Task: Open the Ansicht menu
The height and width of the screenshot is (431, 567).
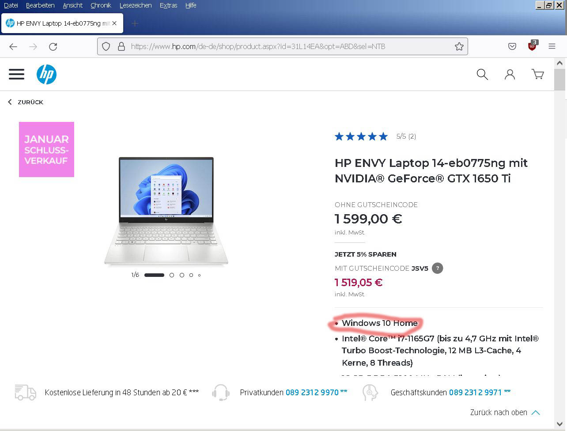Action: (x=73, y=5)
